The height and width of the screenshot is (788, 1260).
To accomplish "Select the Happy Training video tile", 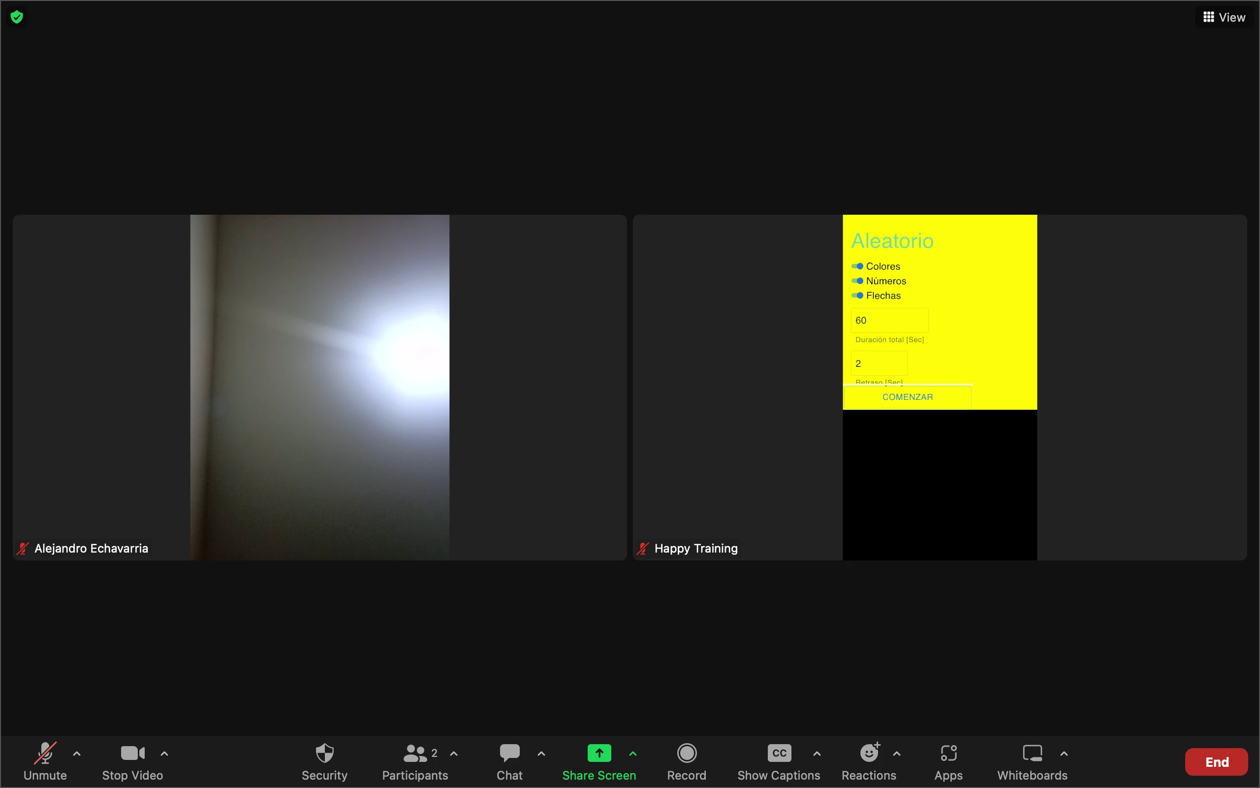I will [939, 387].
